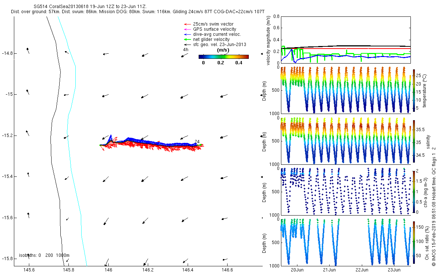Click the 'velocity magnitude (m/s)' axis label
439x274 pixels.
pos(268,40)
